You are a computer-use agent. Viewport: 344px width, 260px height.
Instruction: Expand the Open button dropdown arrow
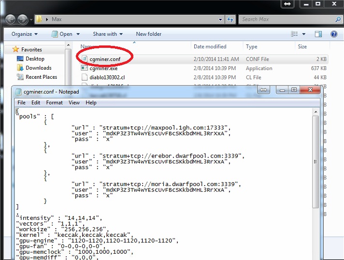point(78,34)
